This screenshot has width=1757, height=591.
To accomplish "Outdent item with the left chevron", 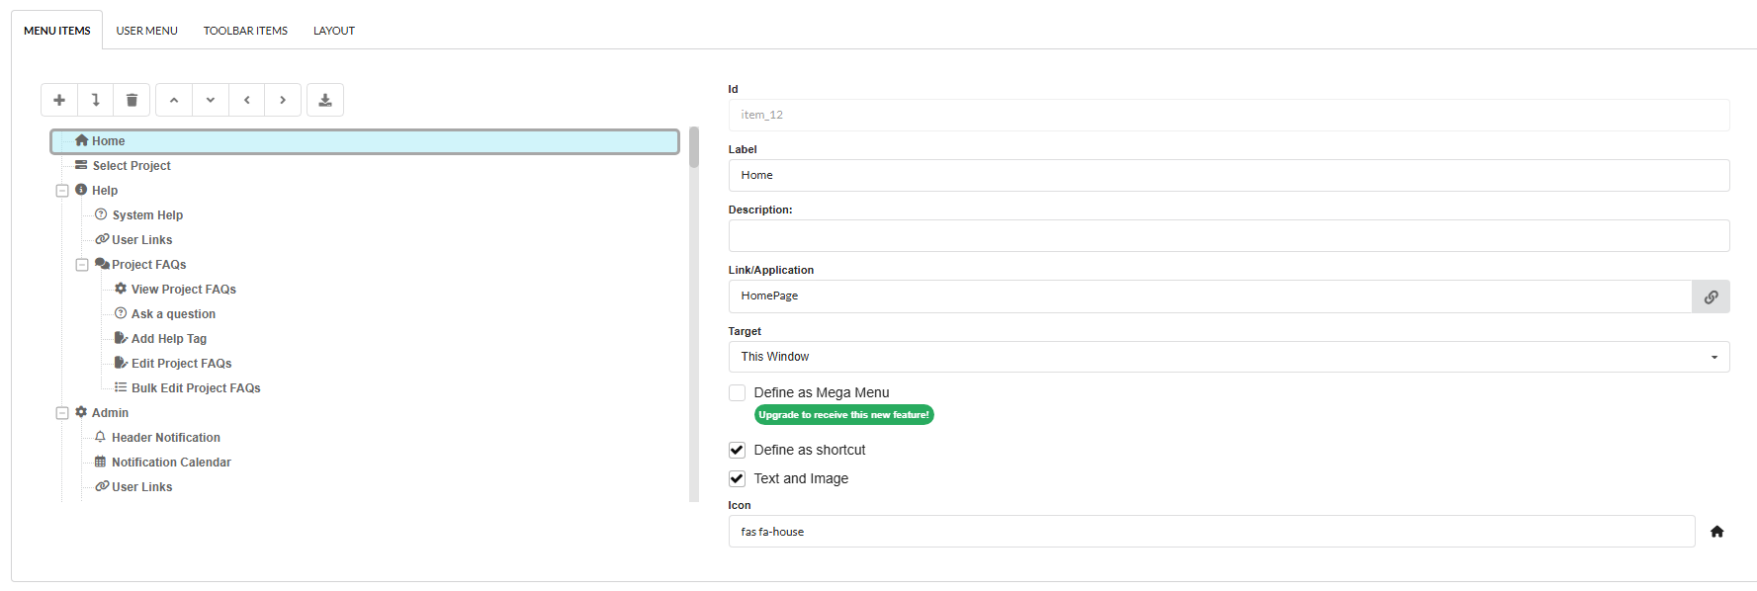I will pos(247,100).
